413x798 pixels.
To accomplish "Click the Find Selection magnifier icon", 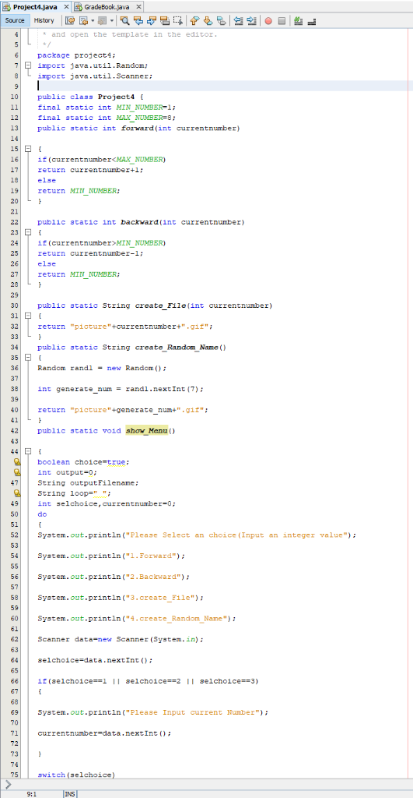I will pos(124,20).
